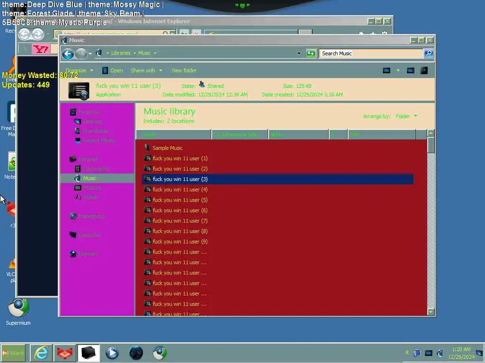
Task: Click the Back button in Internet Explorer window
Action: click(25, 34)
